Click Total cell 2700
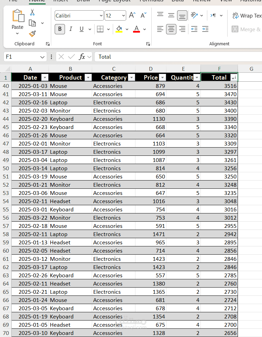262x337 pixels. coord(219,325)
